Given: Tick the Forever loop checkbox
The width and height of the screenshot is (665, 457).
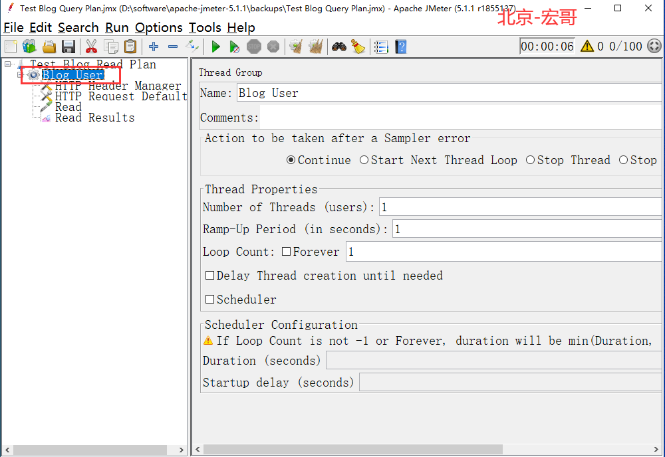Looking at the screenshot, I should coord(286,252).
